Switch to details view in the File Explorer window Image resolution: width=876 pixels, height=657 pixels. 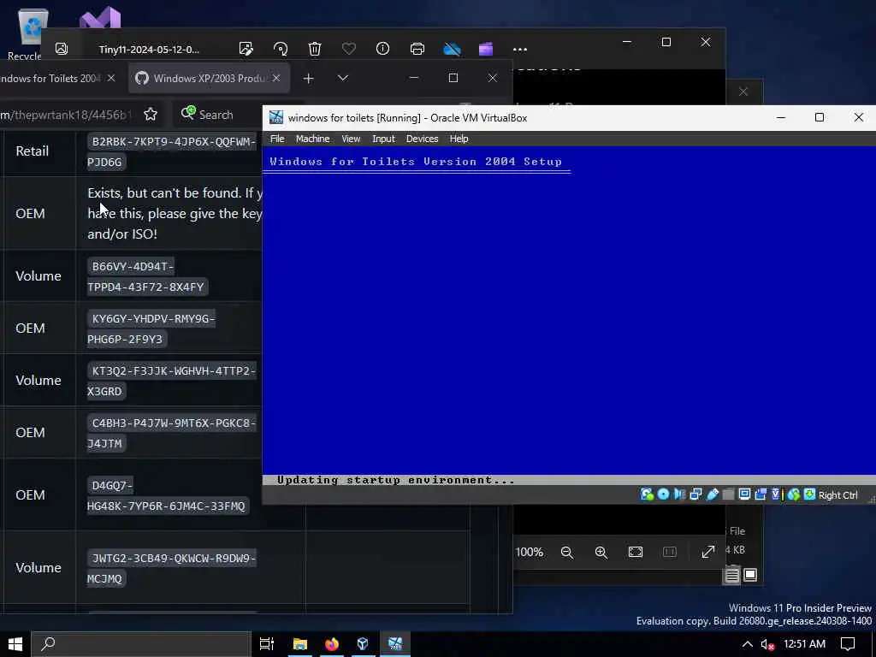pos(732,575)
